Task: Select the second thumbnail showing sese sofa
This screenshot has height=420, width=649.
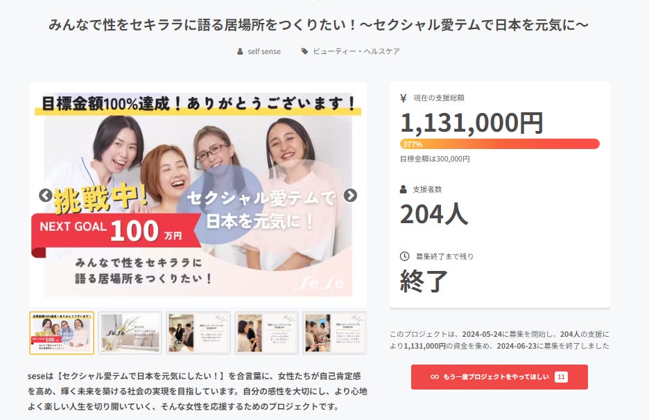Action: (130, 333)
